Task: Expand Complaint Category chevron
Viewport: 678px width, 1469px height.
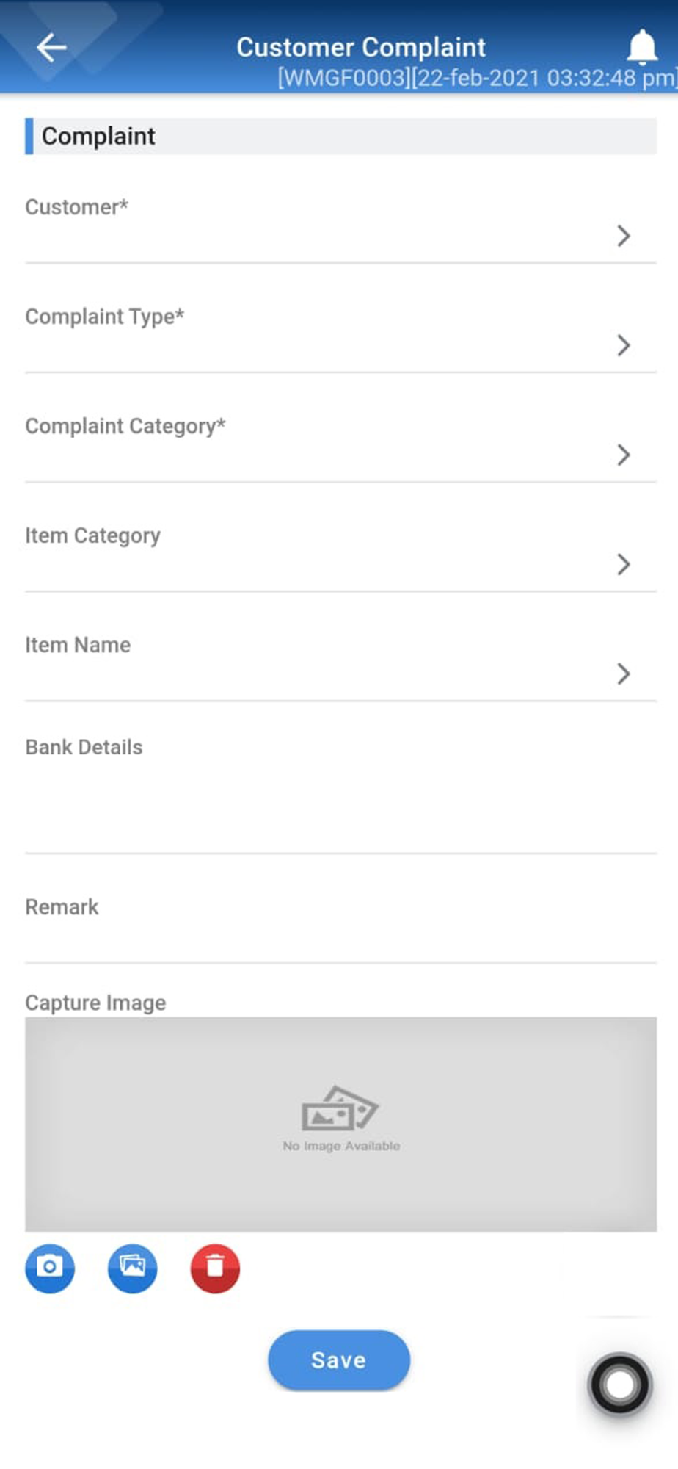Action: tap(624, 455)
